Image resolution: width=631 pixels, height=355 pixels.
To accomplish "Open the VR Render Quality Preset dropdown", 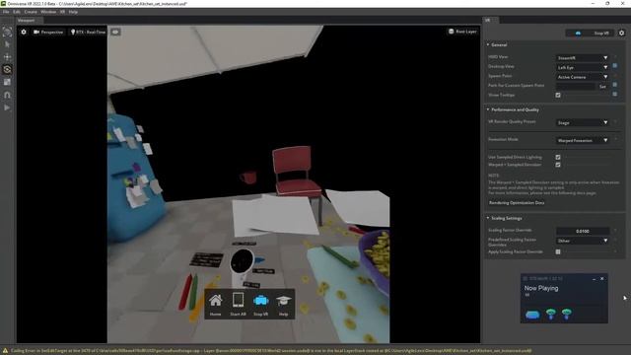I will 583,122.
